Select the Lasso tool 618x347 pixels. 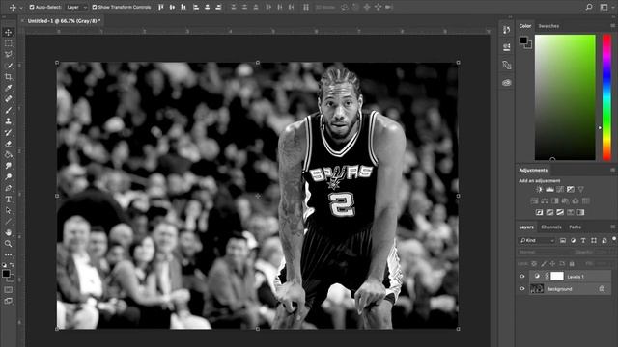[9, 54]
